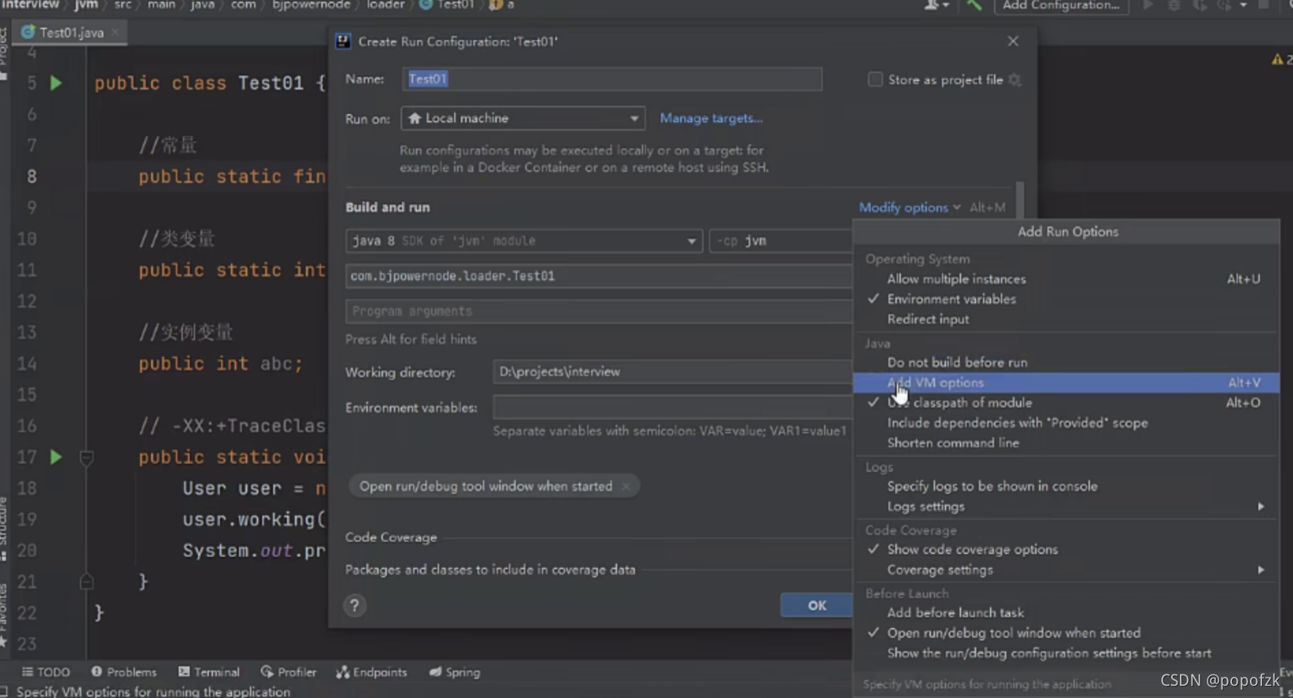Collapse the method fold marker at line 17
1293x698 pixels.
click(x=86, y=458)
